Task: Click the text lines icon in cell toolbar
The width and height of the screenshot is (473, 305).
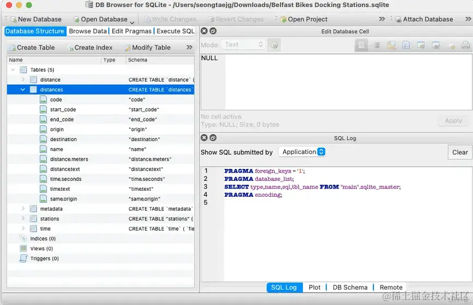Action: click(x=377, y=45)
